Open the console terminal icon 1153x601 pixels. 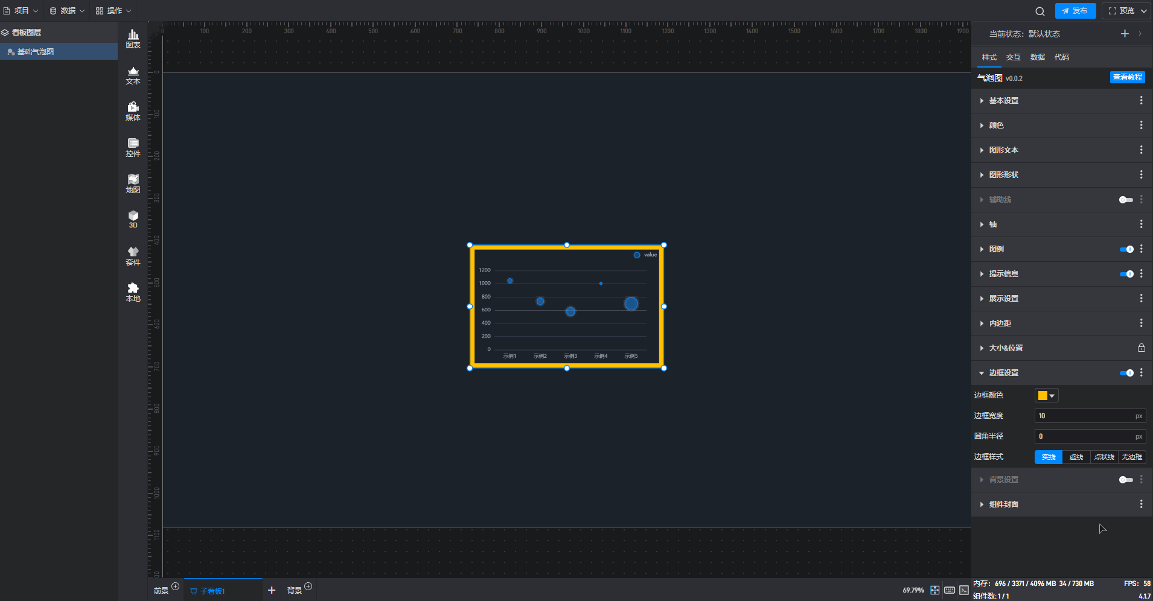964,590
